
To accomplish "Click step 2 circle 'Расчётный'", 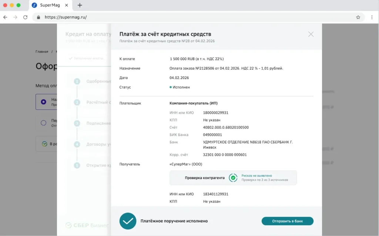I will point(77,103).
